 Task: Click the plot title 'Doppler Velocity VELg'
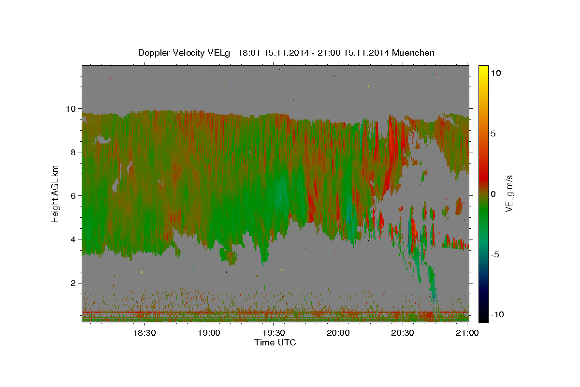[185, 53]
